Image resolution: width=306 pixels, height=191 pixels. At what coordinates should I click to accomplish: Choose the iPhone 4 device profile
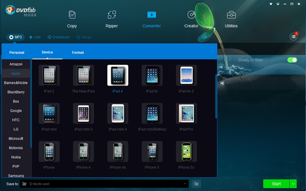(x=83, y=151)
